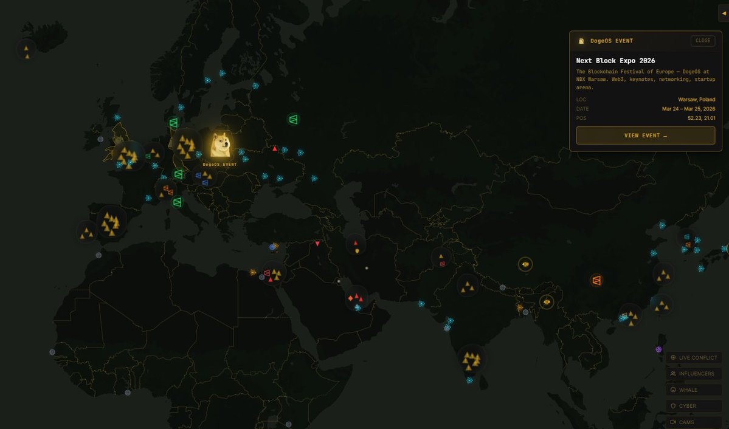Select the green marker in northern Italy
Screen dimensions: 729x429
pos(177,202)
